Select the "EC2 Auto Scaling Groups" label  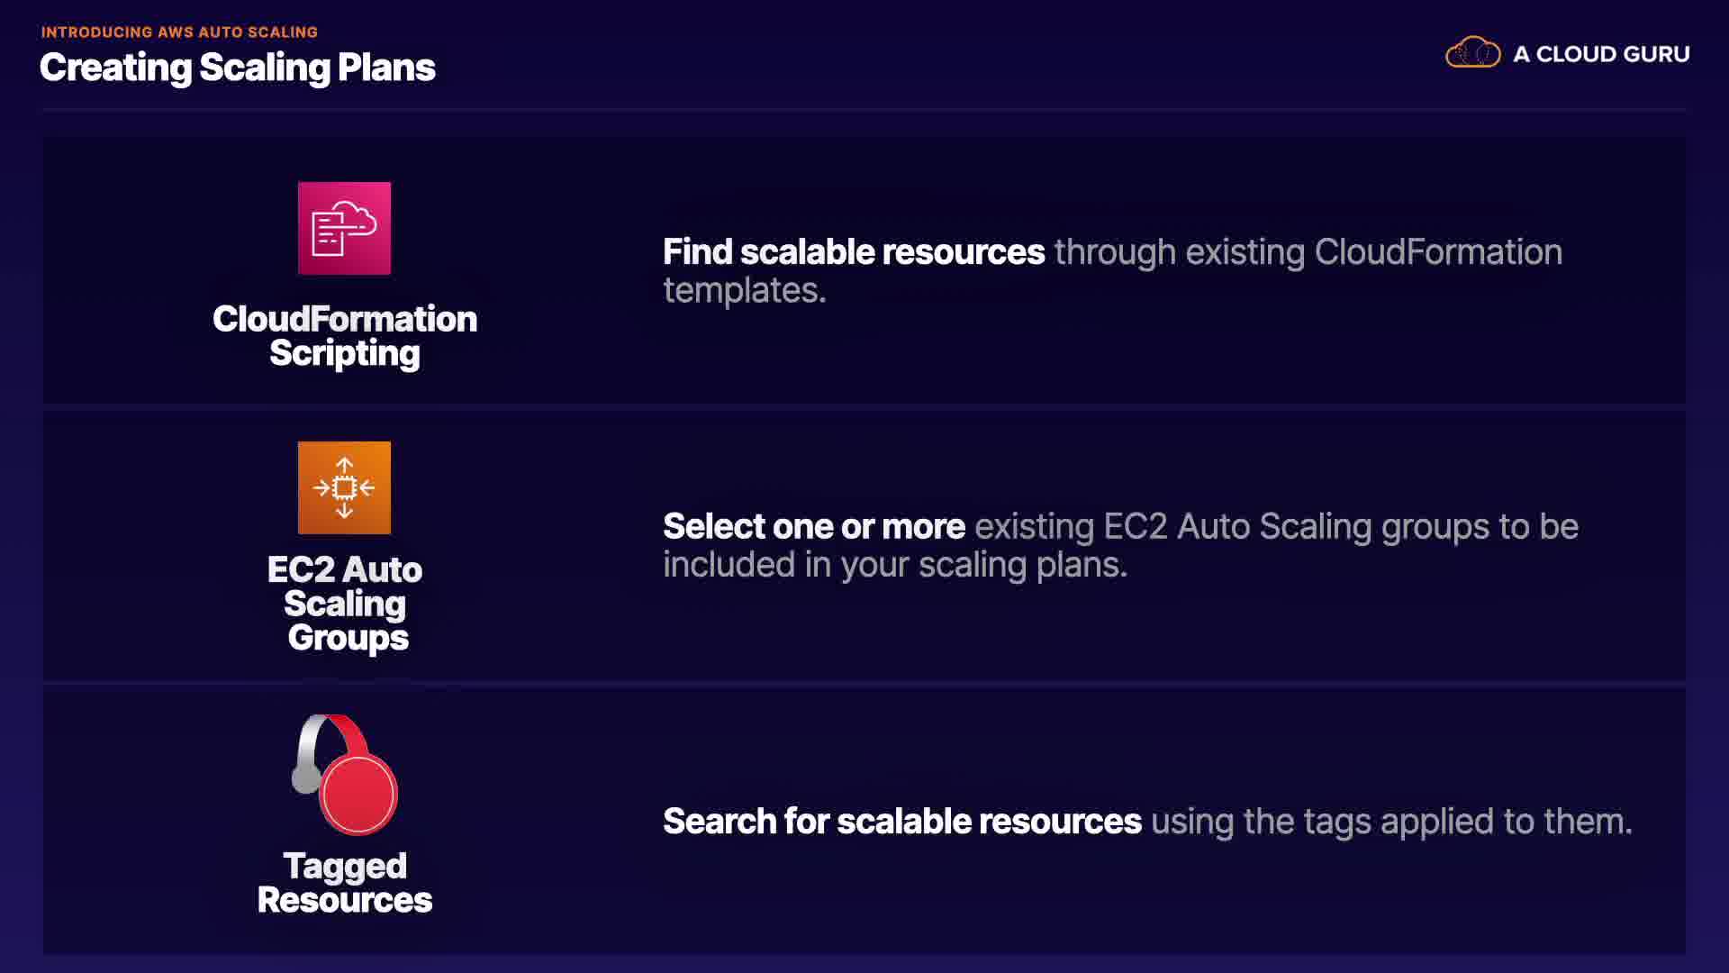point(345,603)
